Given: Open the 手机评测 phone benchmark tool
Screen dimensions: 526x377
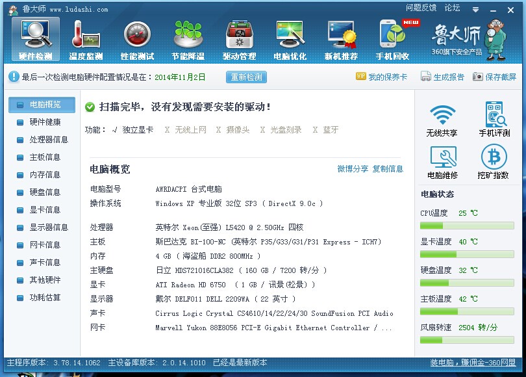Looking at the screenshot, I should point(494,119).
